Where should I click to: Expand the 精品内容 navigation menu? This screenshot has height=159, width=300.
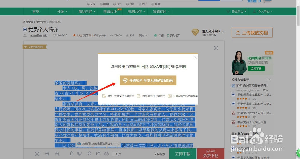pyautogui.click(x=87, y=11)
